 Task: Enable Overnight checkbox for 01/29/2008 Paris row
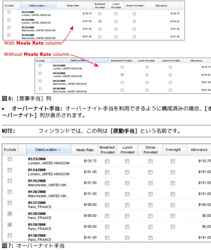pos(173,227)
